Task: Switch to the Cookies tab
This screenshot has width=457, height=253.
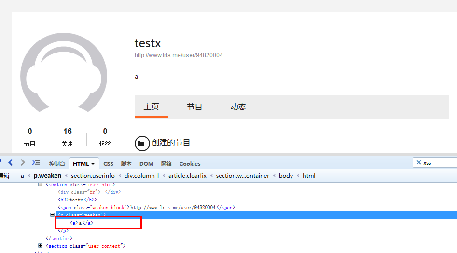Action: point(190,164)
